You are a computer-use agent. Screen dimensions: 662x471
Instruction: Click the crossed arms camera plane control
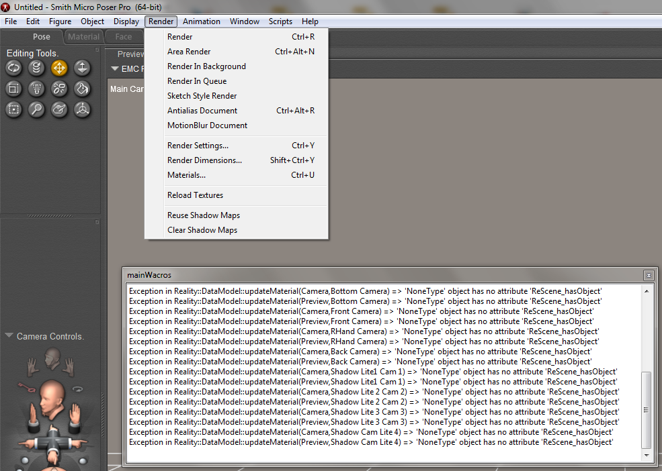click(x=53, y=443)
